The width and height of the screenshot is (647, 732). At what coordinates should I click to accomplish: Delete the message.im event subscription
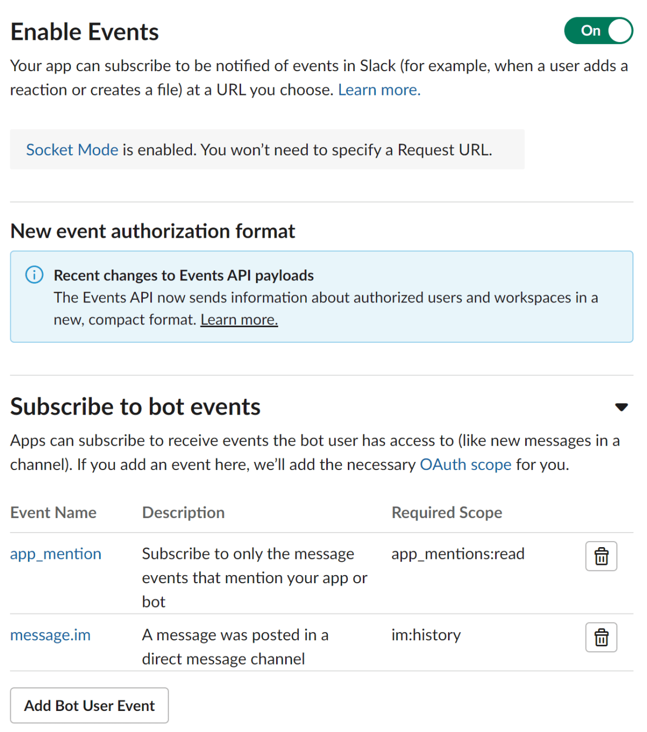tap(601, 638)
